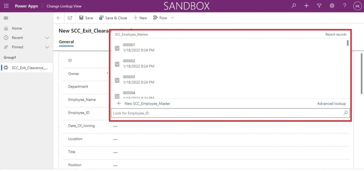Image resolution: width=364 pixels, height=171 pixels.
Task: Open the settings gear icon
Action: tap(332, 6)
